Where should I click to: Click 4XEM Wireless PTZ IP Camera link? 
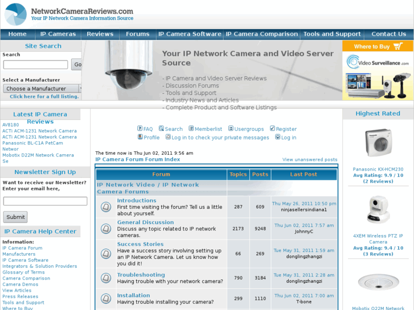point(378,239)
